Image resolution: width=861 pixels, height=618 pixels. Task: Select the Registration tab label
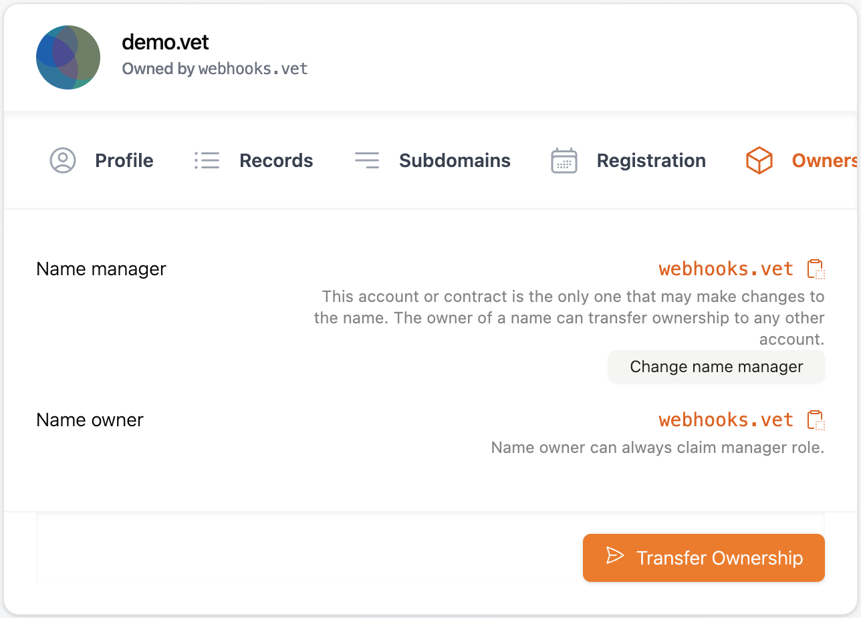pos(651,160)
